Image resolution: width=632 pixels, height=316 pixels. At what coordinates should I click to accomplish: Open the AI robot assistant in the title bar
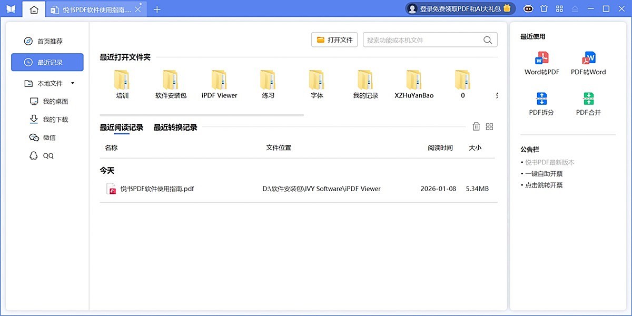[528, 8]
